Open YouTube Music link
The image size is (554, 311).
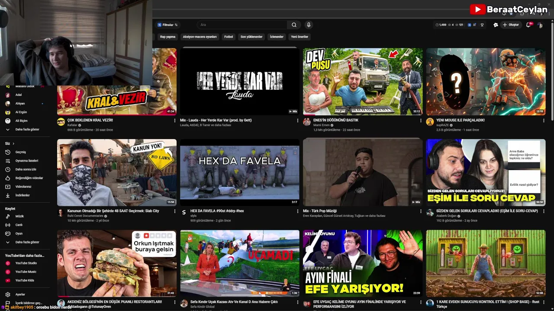(x=26, y=272)
